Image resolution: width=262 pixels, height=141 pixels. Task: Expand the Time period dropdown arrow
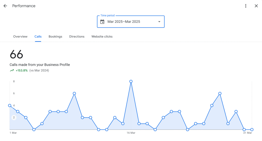pyautogui.click(x=159, y=22)
